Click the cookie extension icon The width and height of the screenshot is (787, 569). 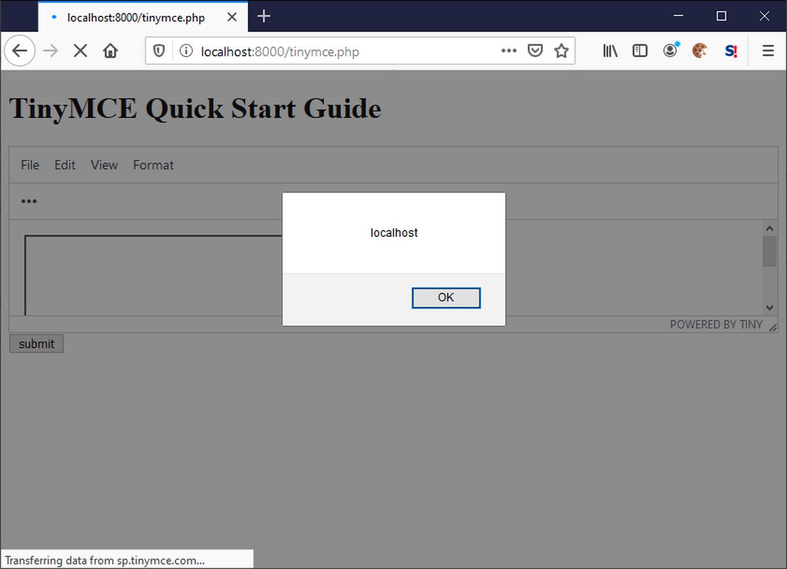click(700, 51)
